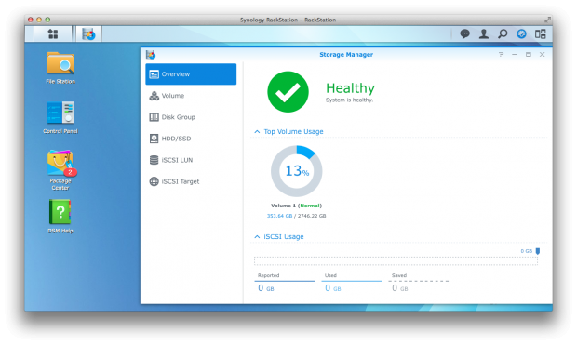Open Control Panel desktop icon
Viewport: 577px width, 345px height.
[60, 118]
